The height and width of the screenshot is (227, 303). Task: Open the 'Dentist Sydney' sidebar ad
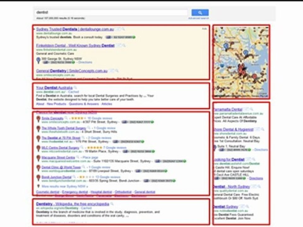click(x=226, y=207)
